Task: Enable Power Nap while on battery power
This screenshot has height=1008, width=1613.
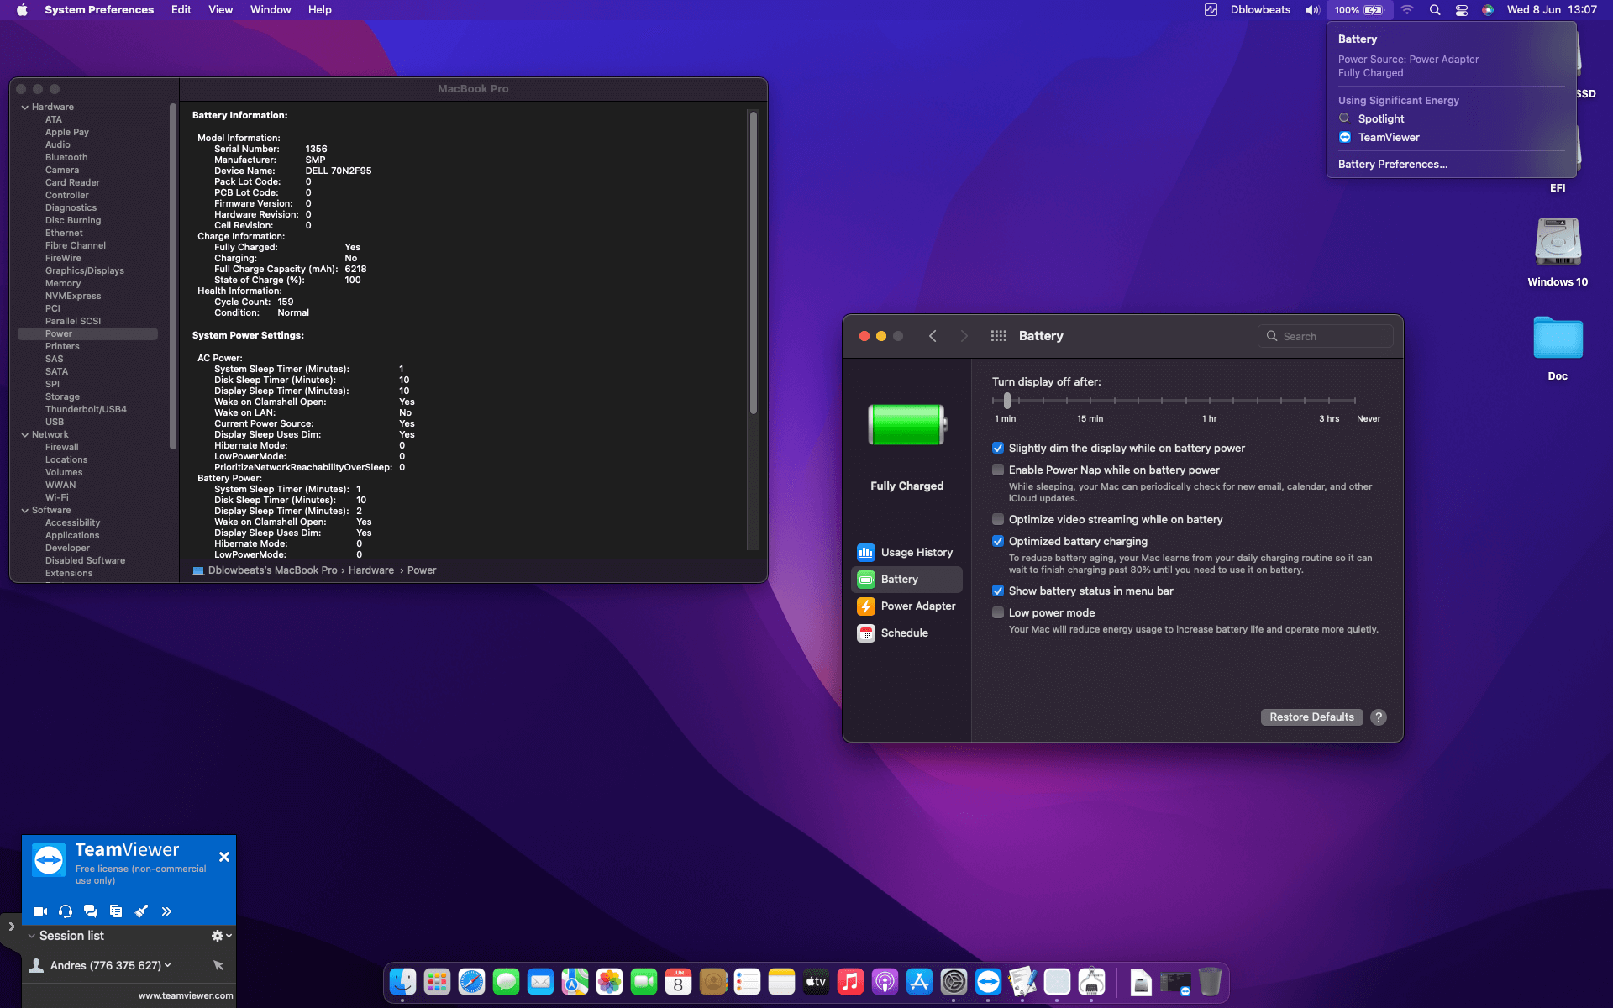Action: pos(998,470)
